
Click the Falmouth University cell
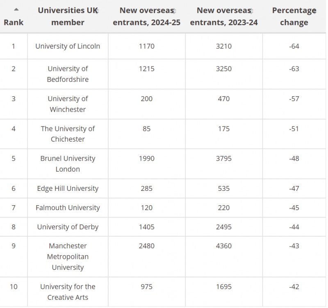pos(68,208)
